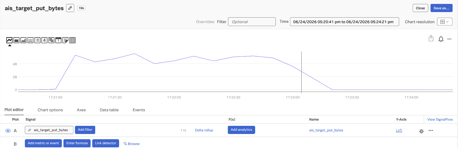Pick the single value chart type

tap(44, 40)
